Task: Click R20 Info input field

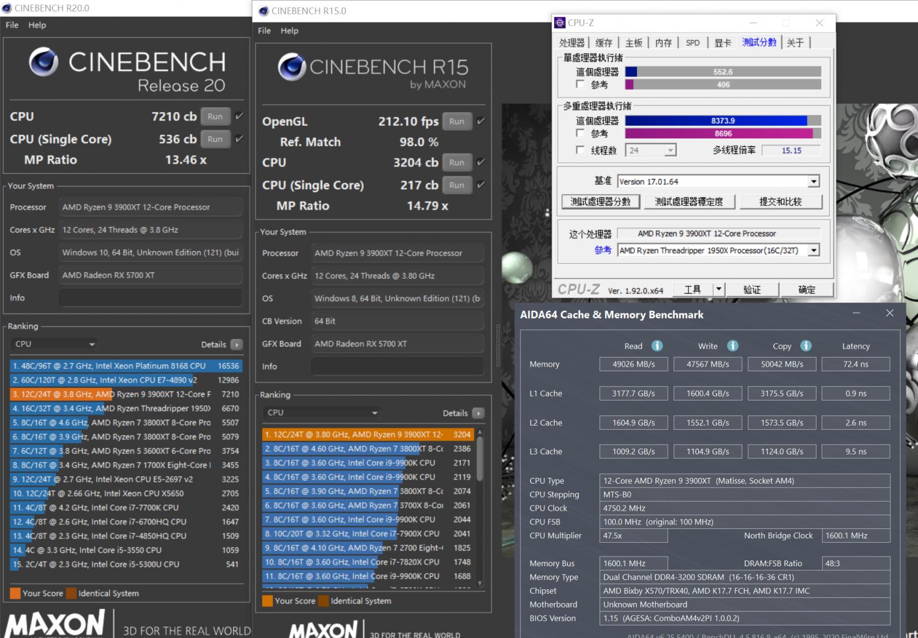Action: click(x=150, y=298)
